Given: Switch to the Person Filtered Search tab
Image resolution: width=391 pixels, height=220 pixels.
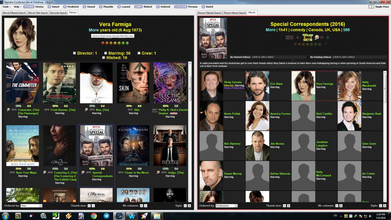Looking at the screenshot, I should click(209, 13).
